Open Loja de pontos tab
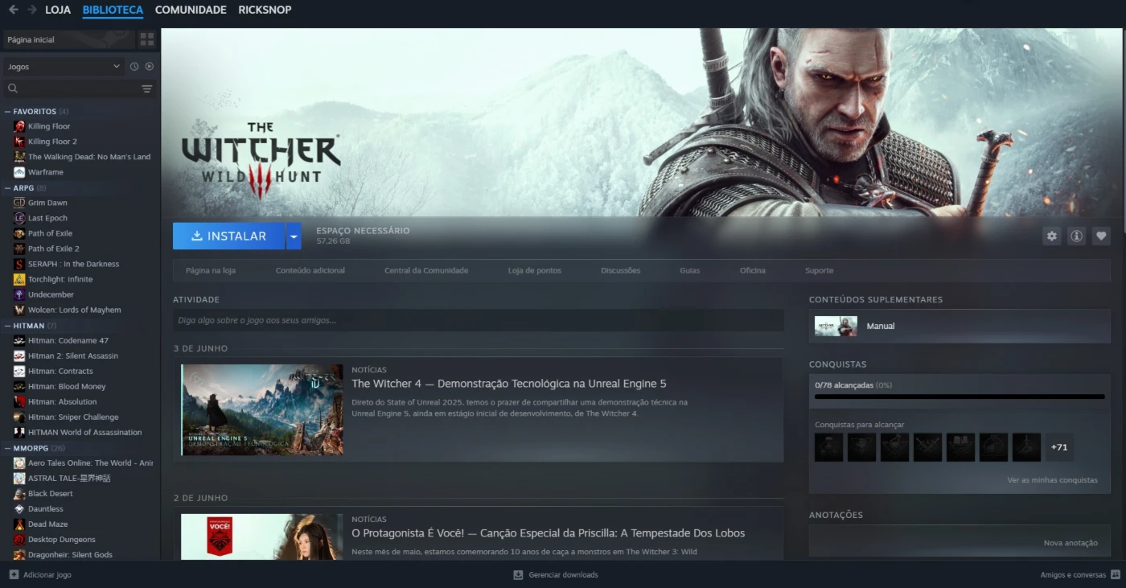1126x588 pixels. (x=535, y=270)
